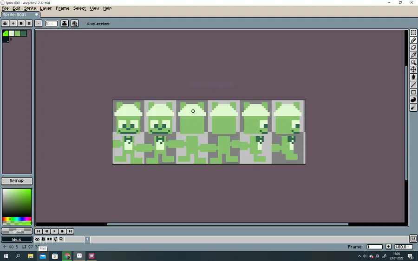This screenshot has height=261, width=418.
Task: Open the Edit menu
Action: click(x=16, y=8)
